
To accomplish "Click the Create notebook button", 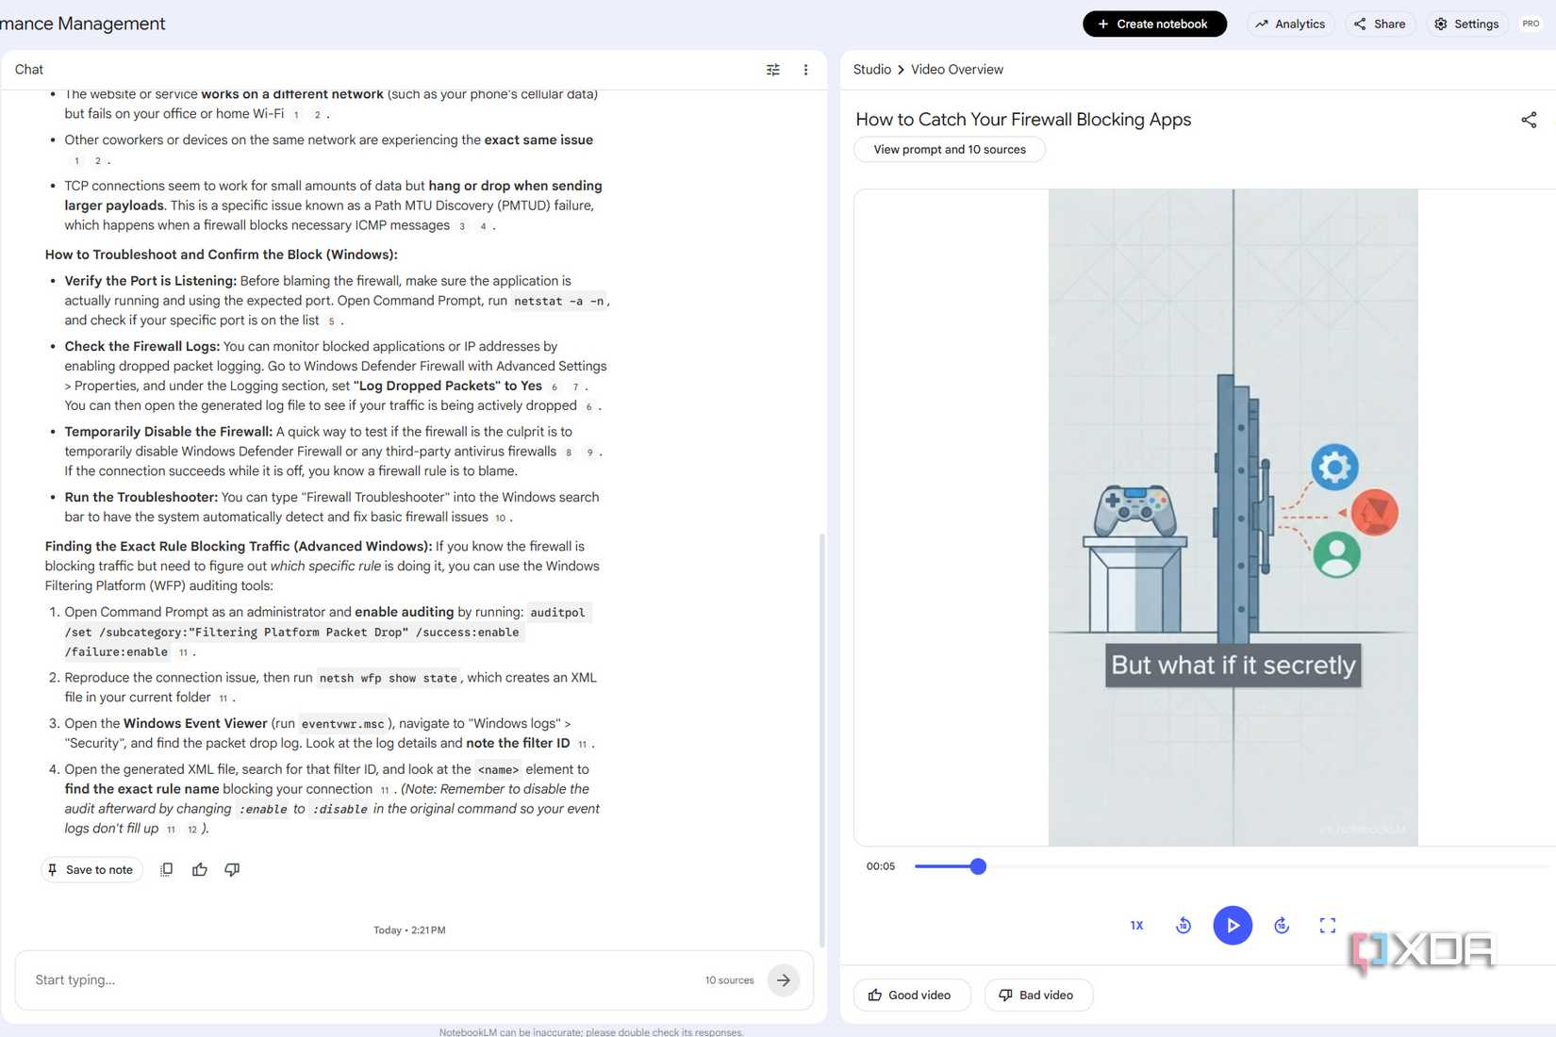I will pyautogui.click(x=1154, y=24).
